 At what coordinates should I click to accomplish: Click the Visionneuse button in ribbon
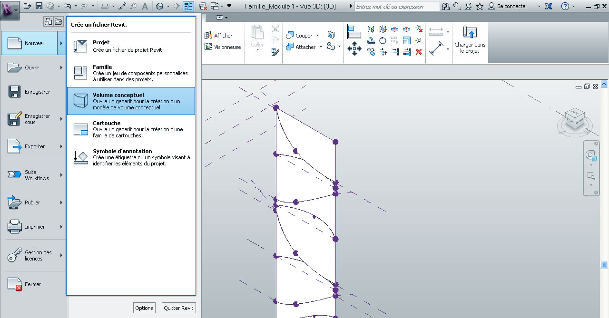coord(223,47)
